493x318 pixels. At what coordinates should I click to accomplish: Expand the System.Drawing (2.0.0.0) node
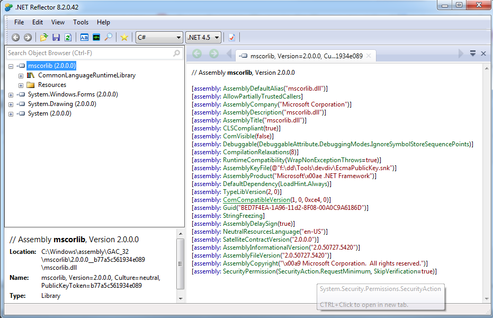click(x=11, y=104)
